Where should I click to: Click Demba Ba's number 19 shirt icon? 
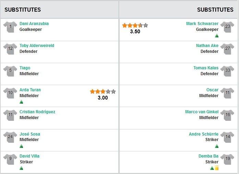pyautogui.click(x=228, y=159)
